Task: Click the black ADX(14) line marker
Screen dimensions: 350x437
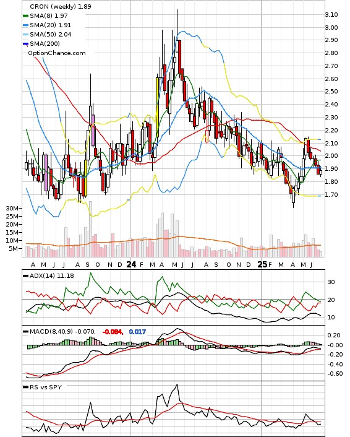Action: [x=25, y=276]
